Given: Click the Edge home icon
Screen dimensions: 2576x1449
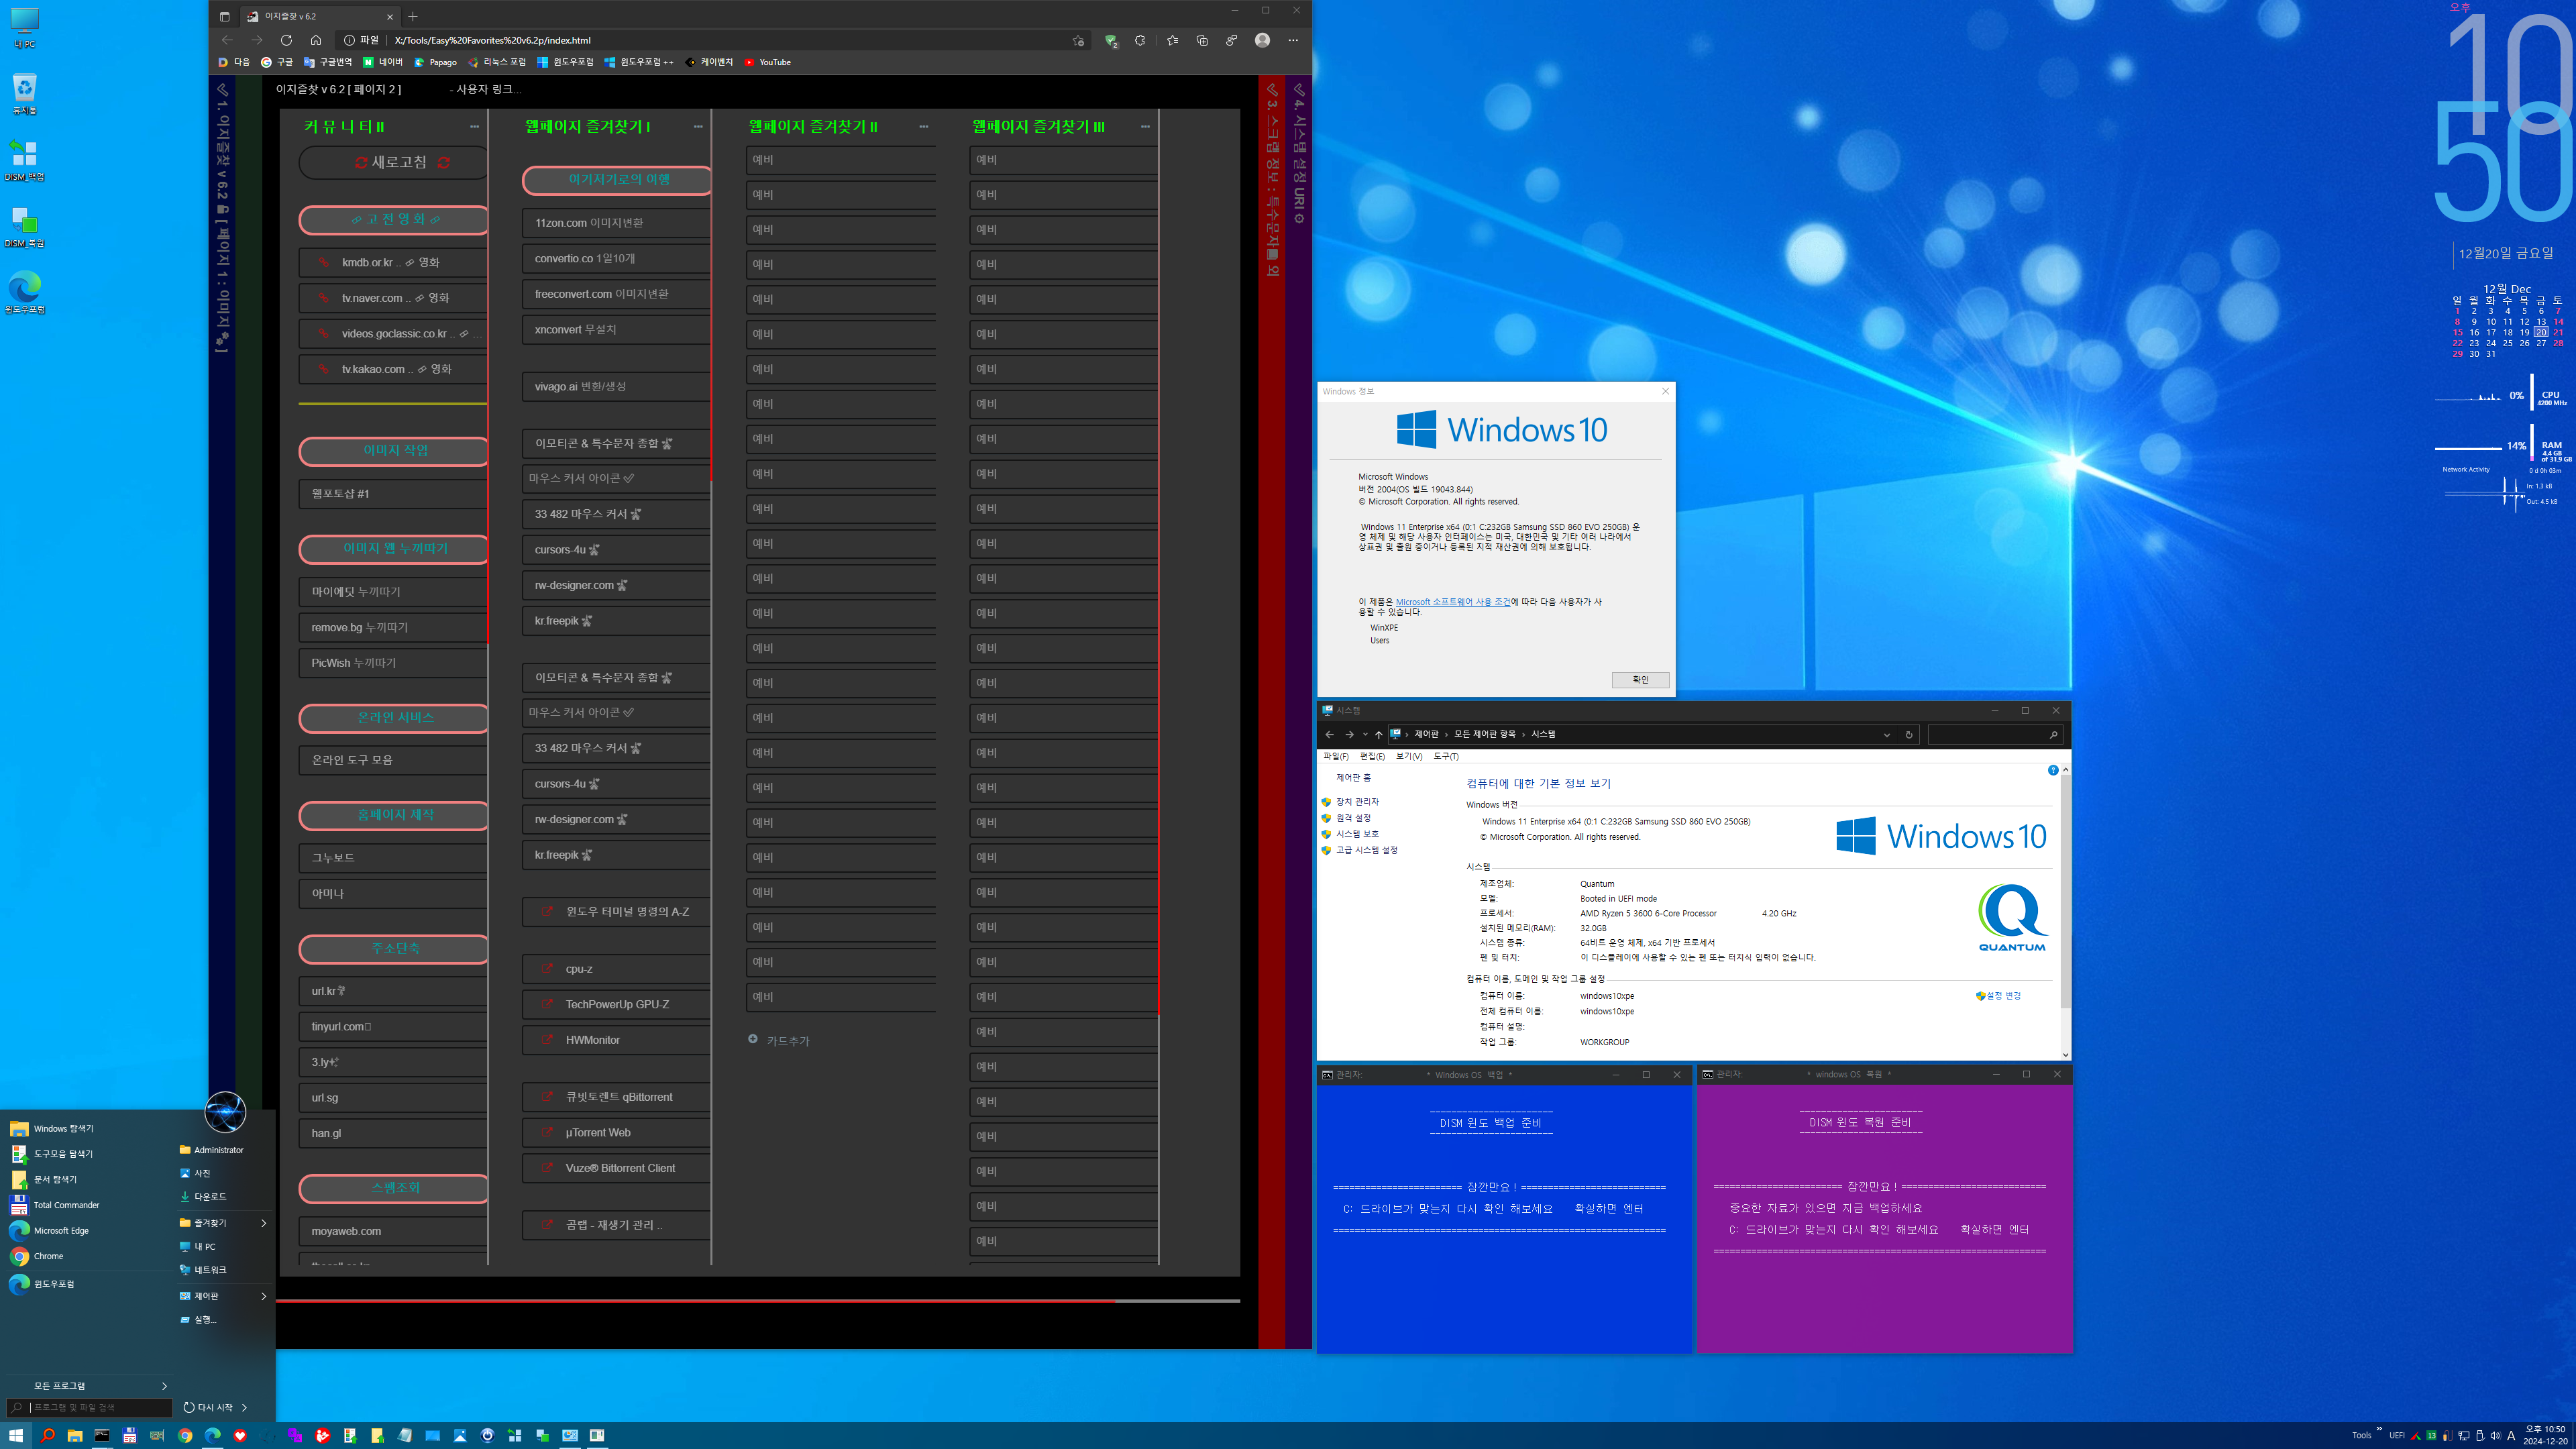Looking at the screenshot, I should click(x=316, y=40).
